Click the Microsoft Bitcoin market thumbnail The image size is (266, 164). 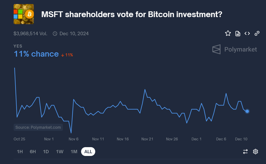click(x=24, y=14)
